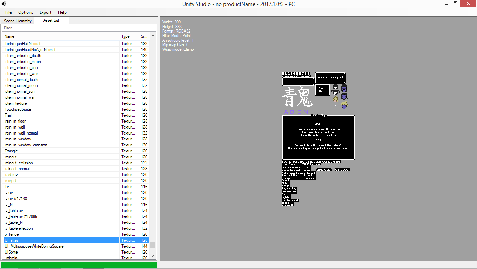Select the totem_texture asset
Screen dimensions: 477x269
pos(76,103)
